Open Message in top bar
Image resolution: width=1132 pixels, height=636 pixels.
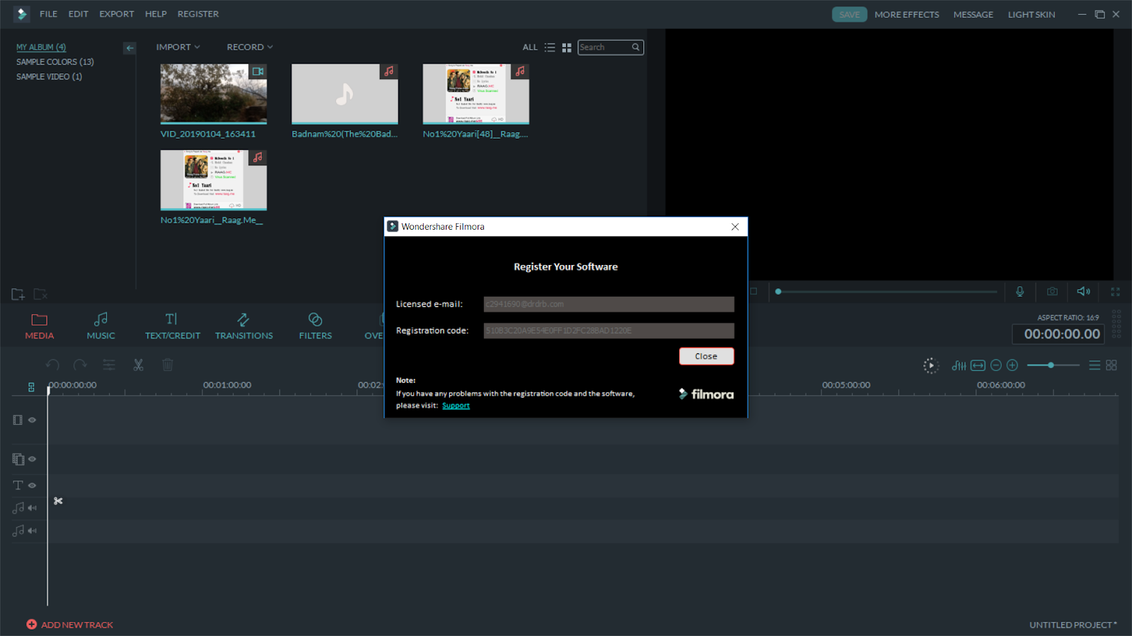(974, 14)
